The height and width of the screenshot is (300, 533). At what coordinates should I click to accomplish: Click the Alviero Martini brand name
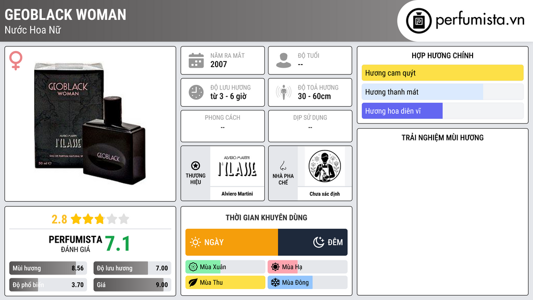pyautogui.click(x=237, y=194)
